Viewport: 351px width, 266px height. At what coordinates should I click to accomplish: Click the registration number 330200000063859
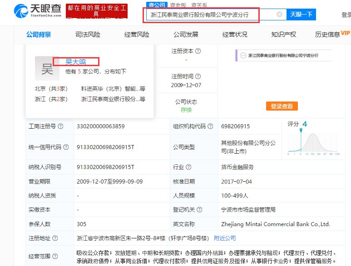(100, 126)
